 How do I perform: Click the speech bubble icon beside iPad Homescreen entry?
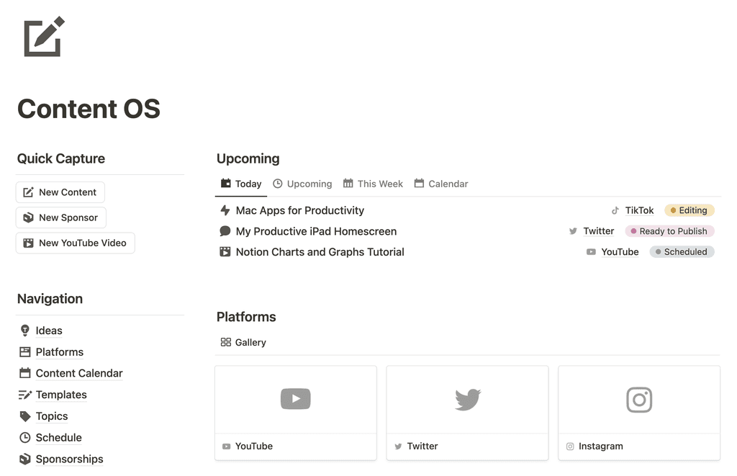click(x=225, y=231)
